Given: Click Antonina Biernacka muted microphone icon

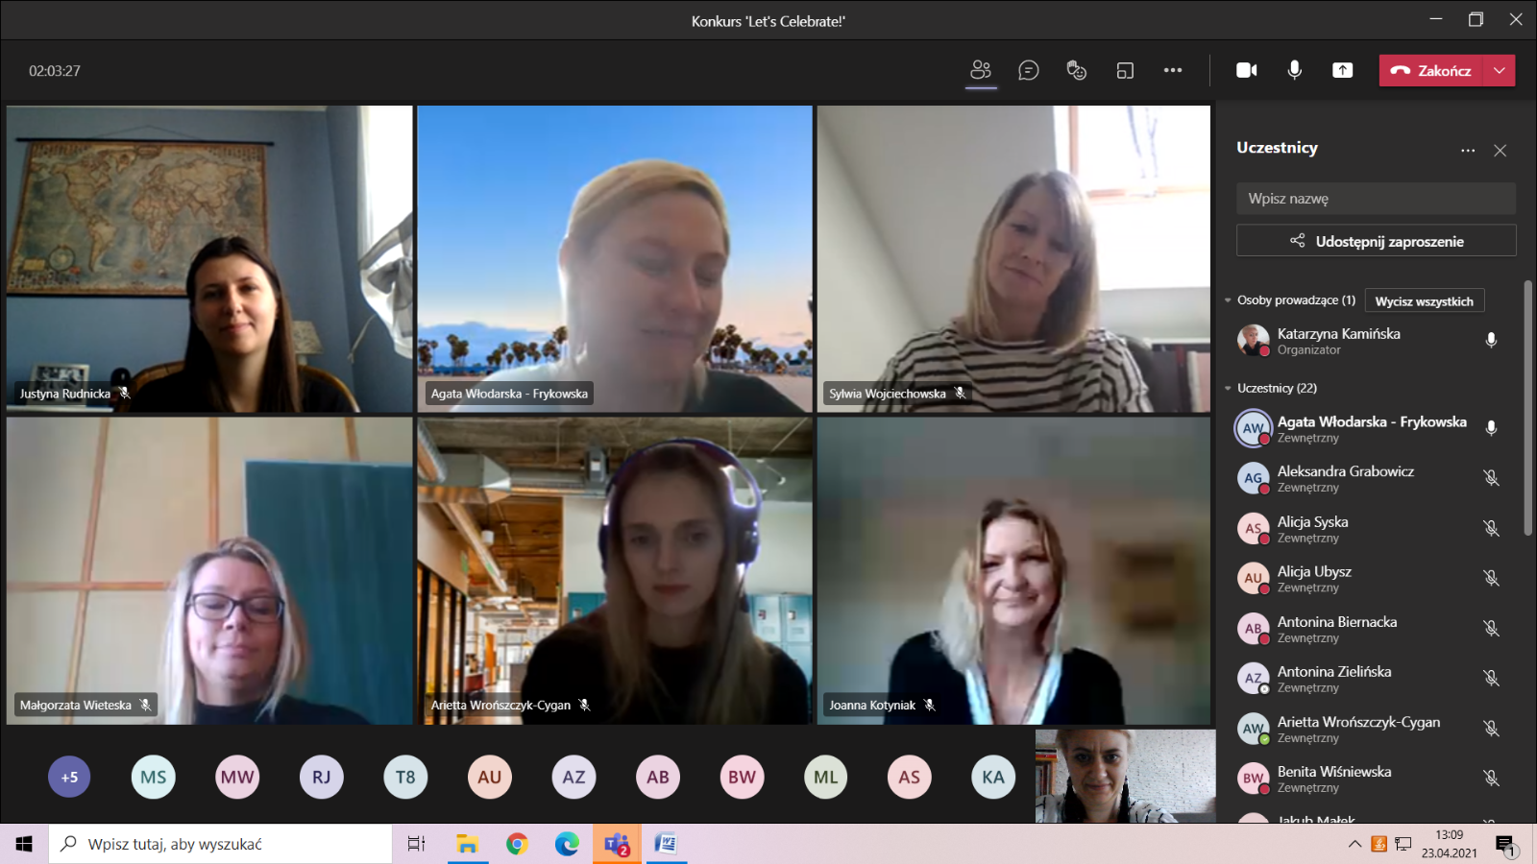Looking at the screenshot, I should click(x=1491, y=628).
